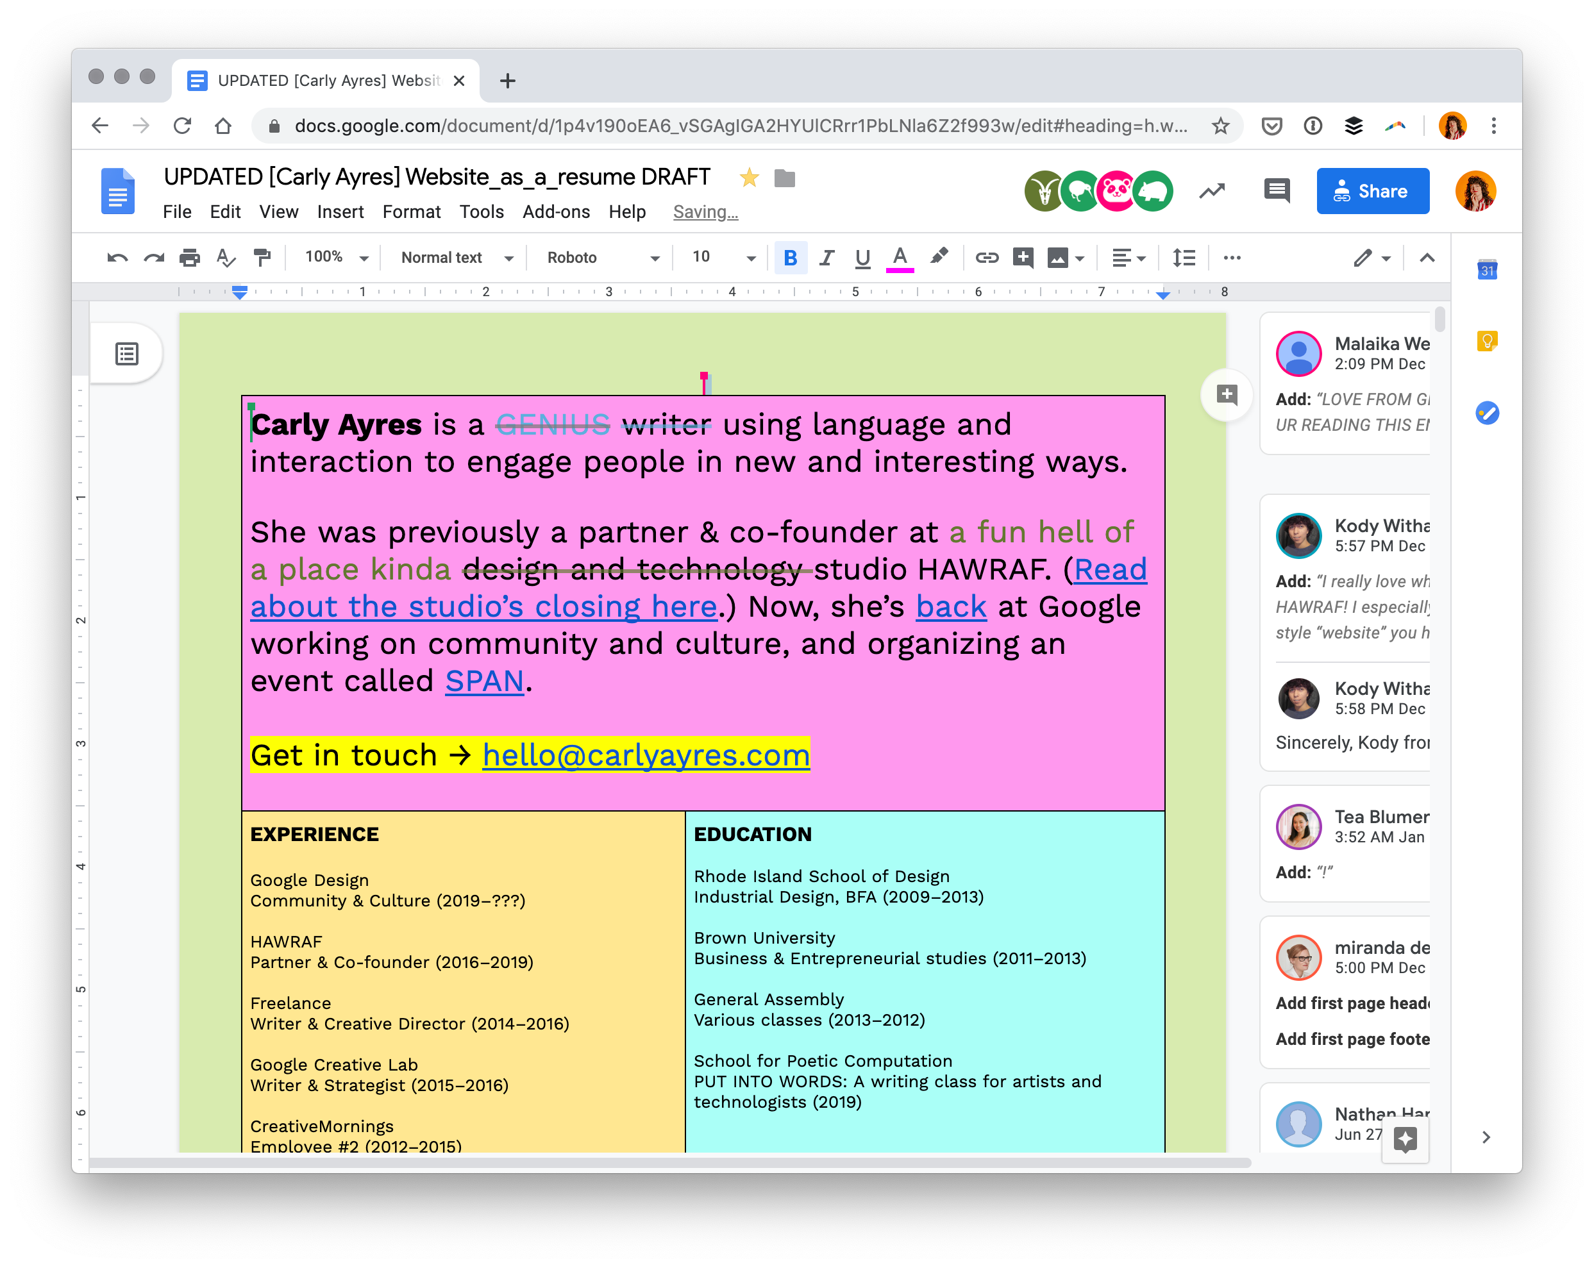This screenshot has width=1594, height=1268.
Task: Click the browser address bar
Action: click(739, 126)
